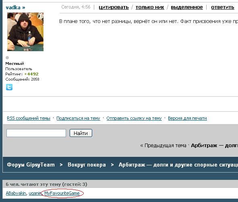Click 'Отправить ссылку на тему' link
The image size is (238, 202).
click(x=134, y=118)
